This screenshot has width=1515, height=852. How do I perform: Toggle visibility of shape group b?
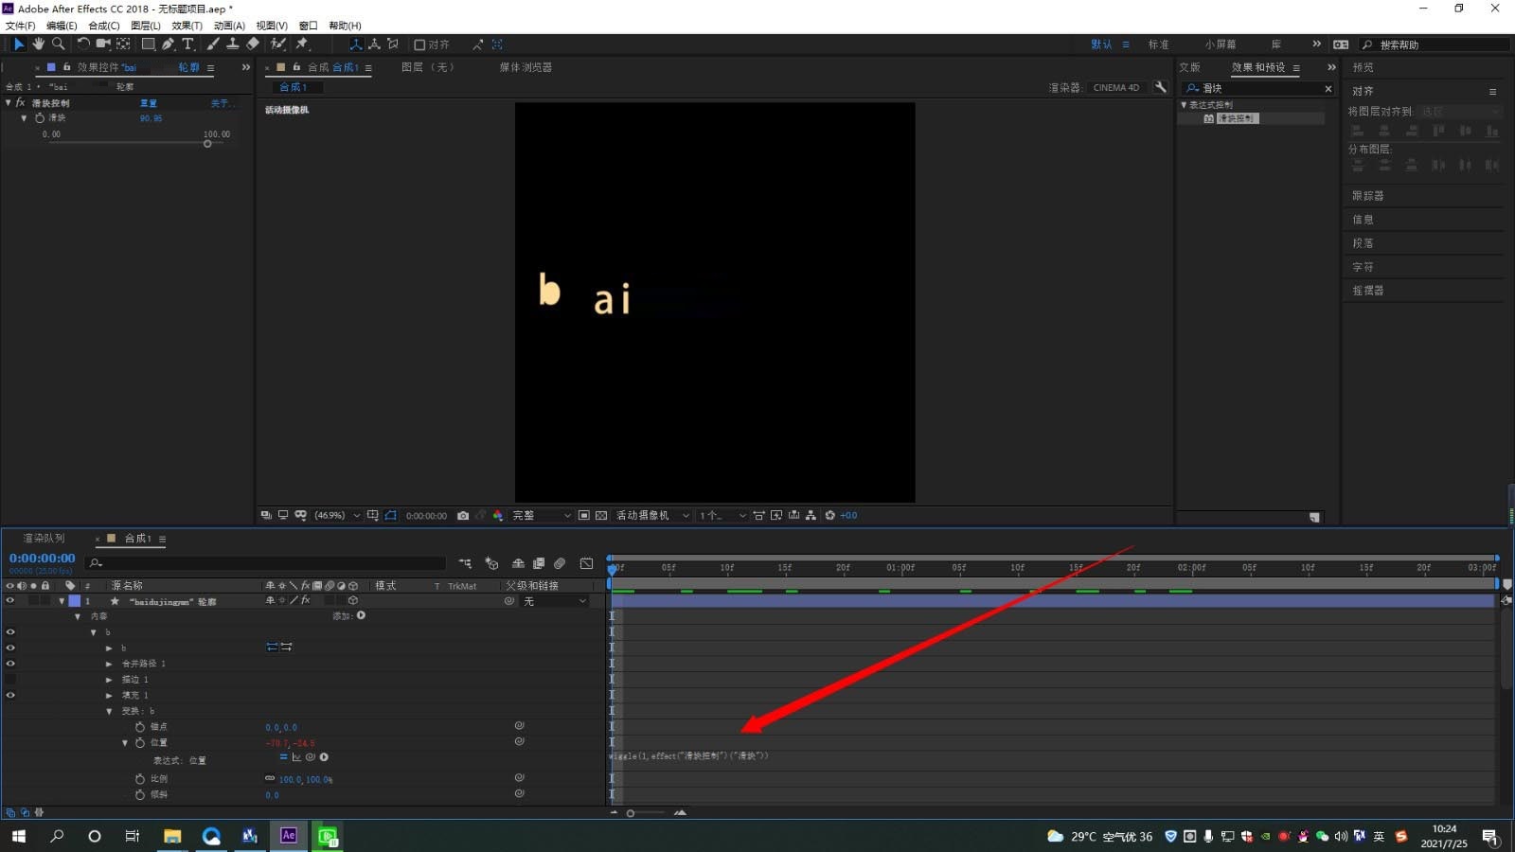[10, 632]
